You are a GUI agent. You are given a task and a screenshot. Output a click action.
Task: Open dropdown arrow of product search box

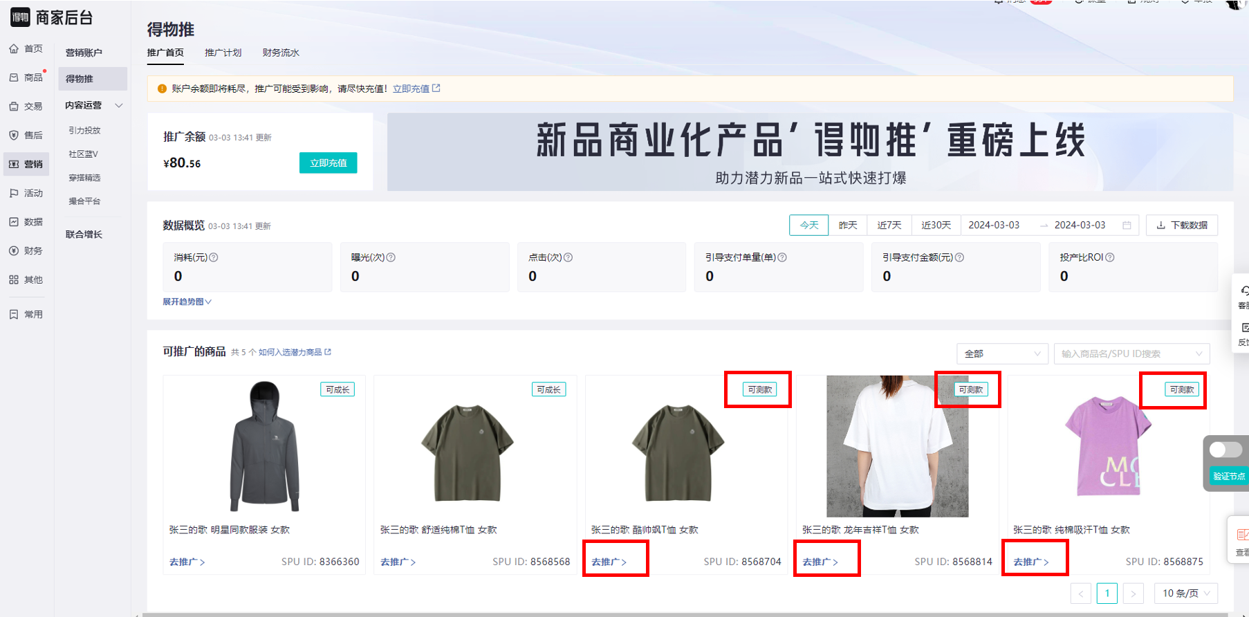point(1199,353)
